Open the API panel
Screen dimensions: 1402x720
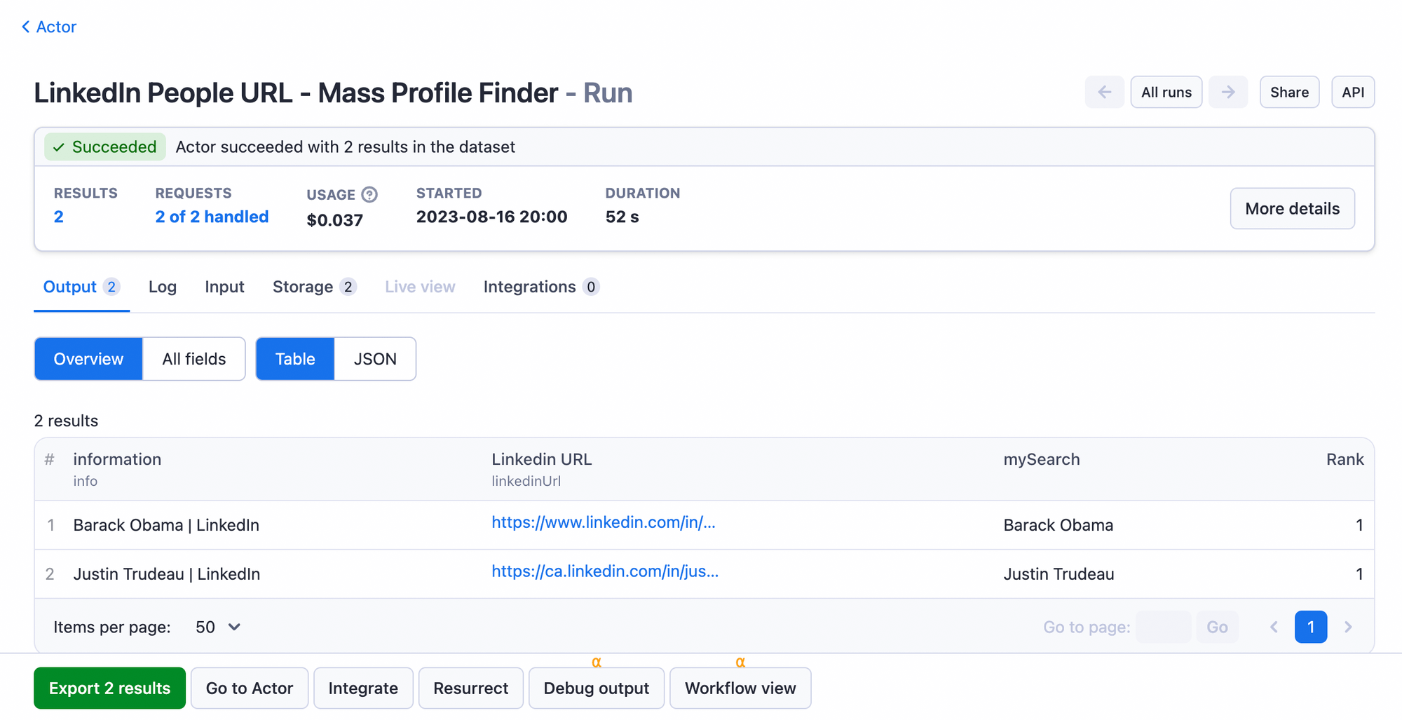(x=1353, y=92)
